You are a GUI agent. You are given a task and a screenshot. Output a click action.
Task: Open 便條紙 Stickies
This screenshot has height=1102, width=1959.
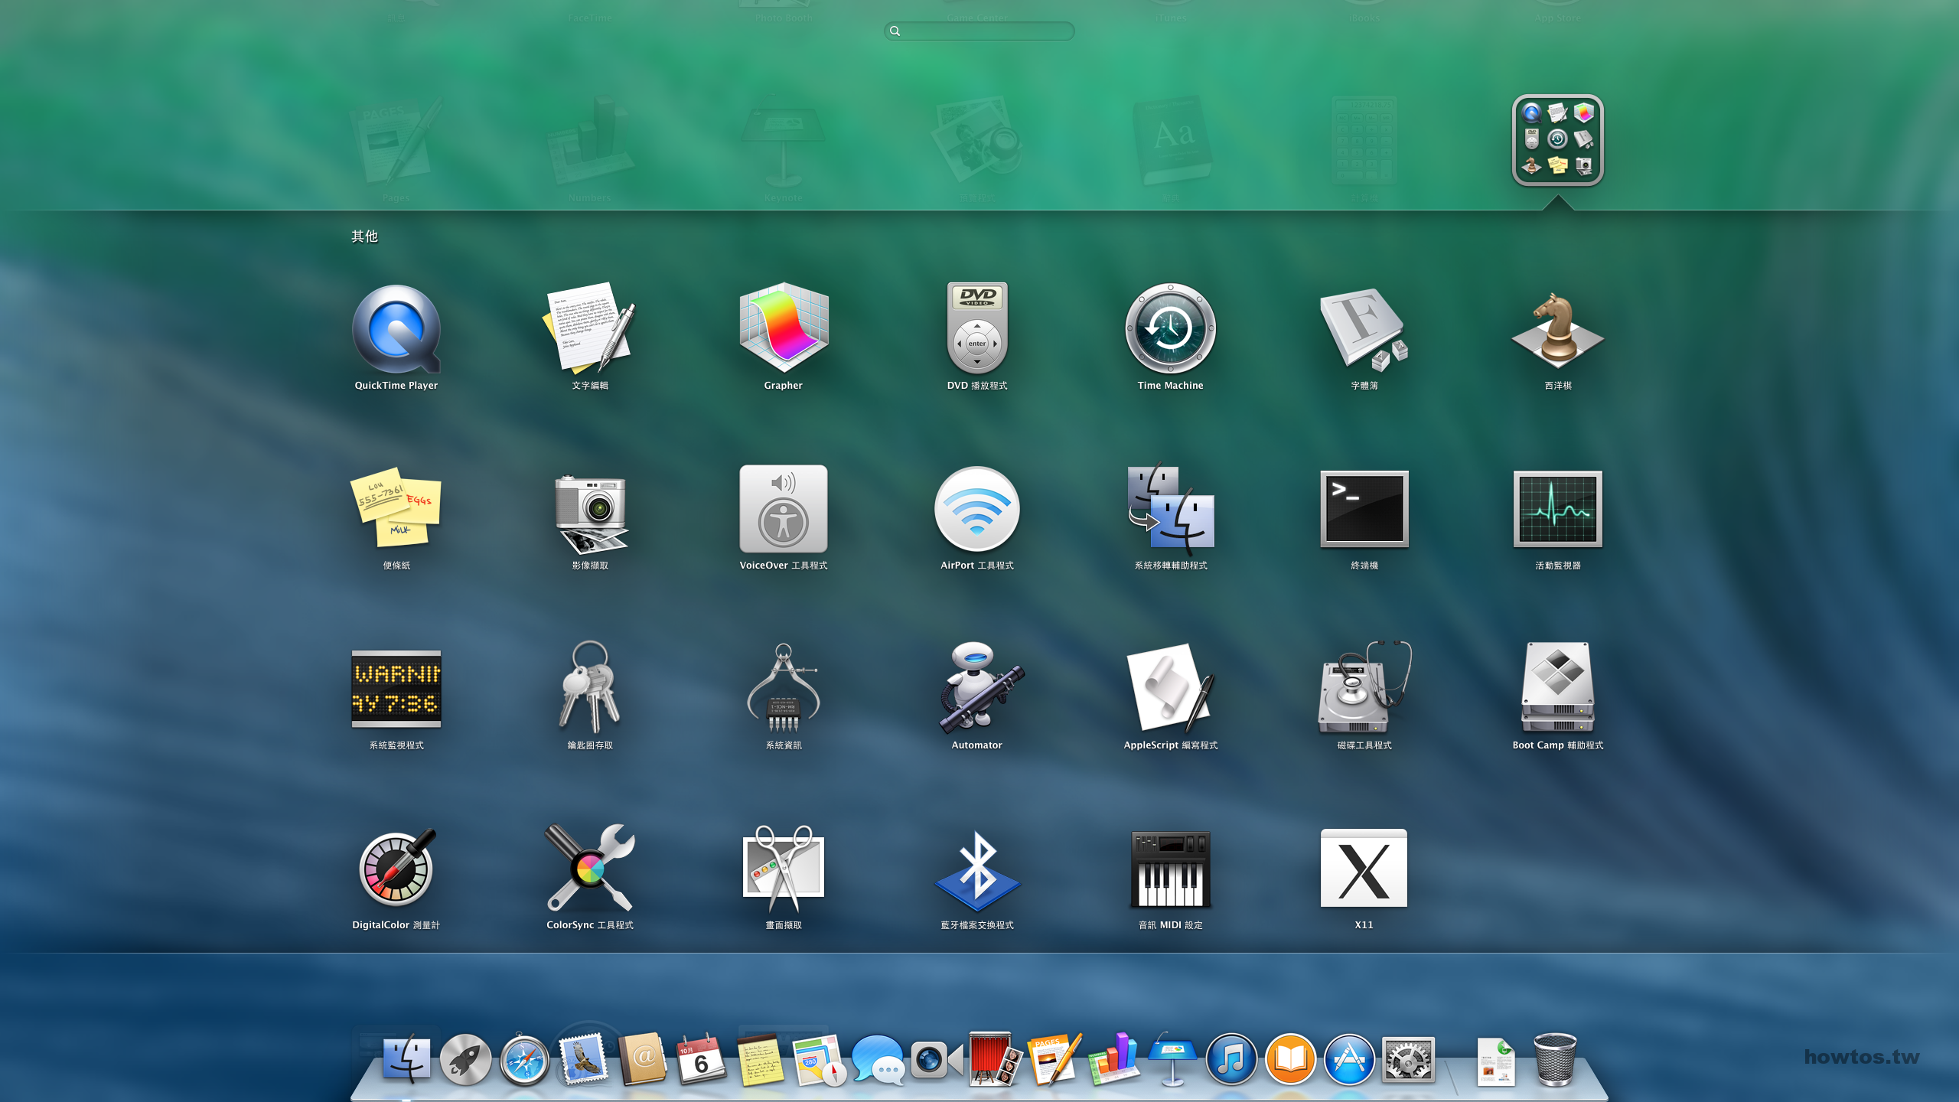396,508
